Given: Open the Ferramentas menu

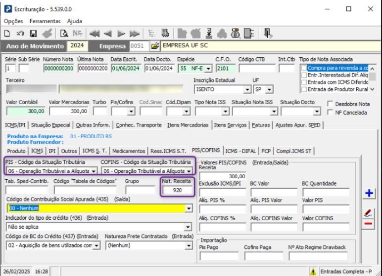Looking at the screenshot, I should coord(45,21).
